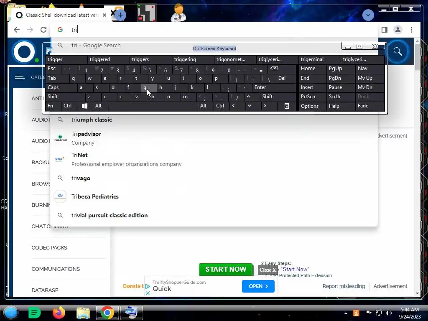Viewport: 428px width, 321px height.
Task: Click the 'g' key
Action: (148, 87)
